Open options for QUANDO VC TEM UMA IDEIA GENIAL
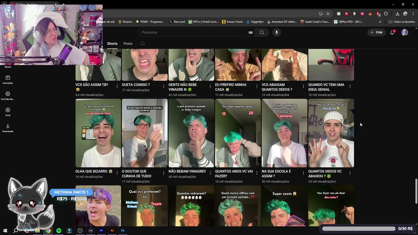Viewport: 418px width, 235px height. tap(350, 86)
